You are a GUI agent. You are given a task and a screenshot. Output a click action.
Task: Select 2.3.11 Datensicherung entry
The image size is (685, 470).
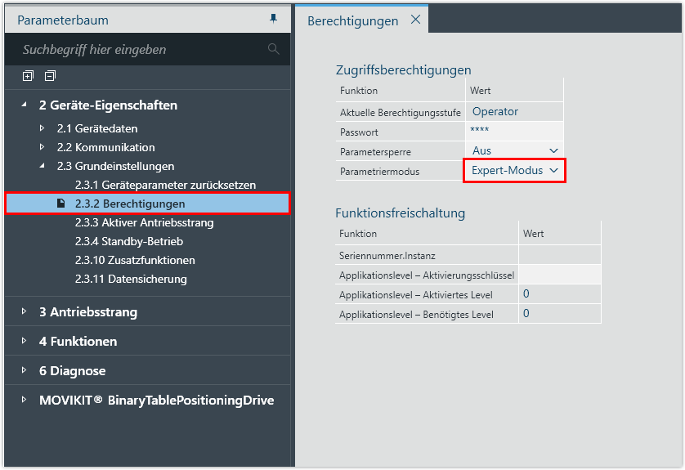(130, 279)
